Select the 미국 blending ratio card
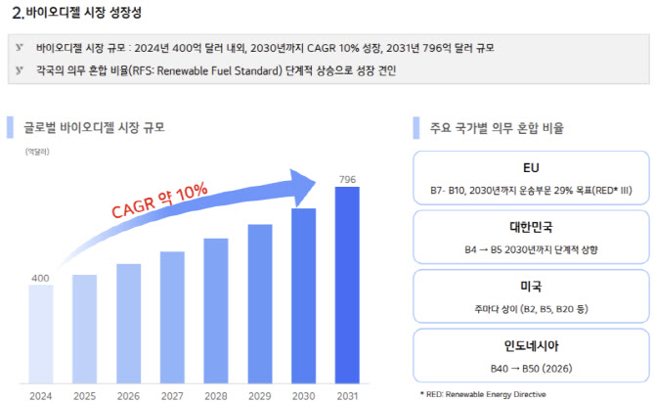The image size is (655, 402). point(531,296)
